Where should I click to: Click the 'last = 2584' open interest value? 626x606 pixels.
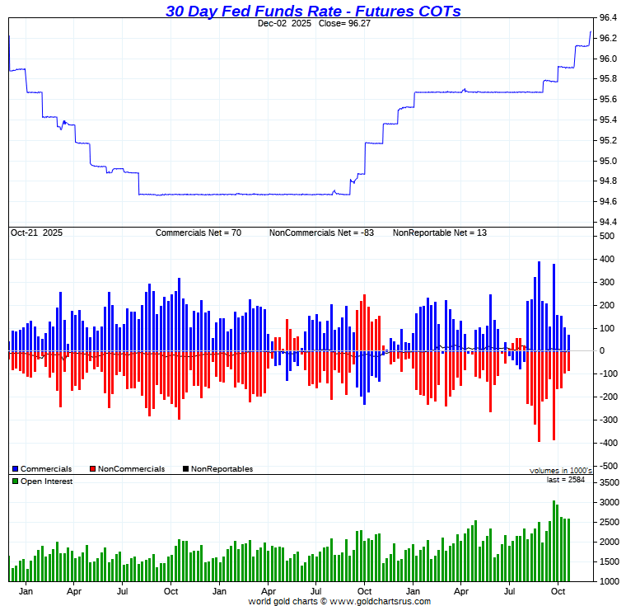[x=565, y=479]
